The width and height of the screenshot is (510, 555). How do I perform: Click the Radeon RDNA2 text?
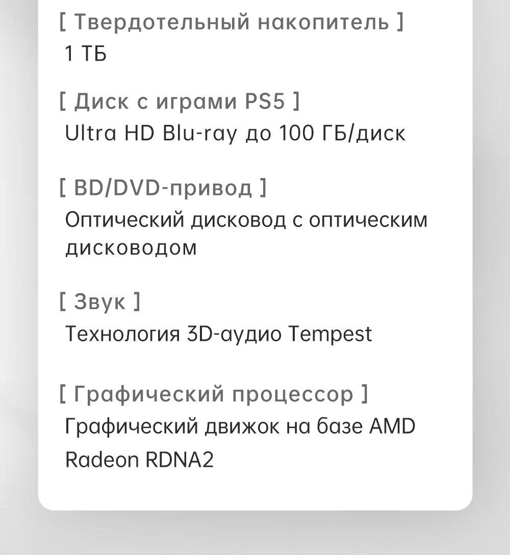pyautogui.click(x=139, y=460)
